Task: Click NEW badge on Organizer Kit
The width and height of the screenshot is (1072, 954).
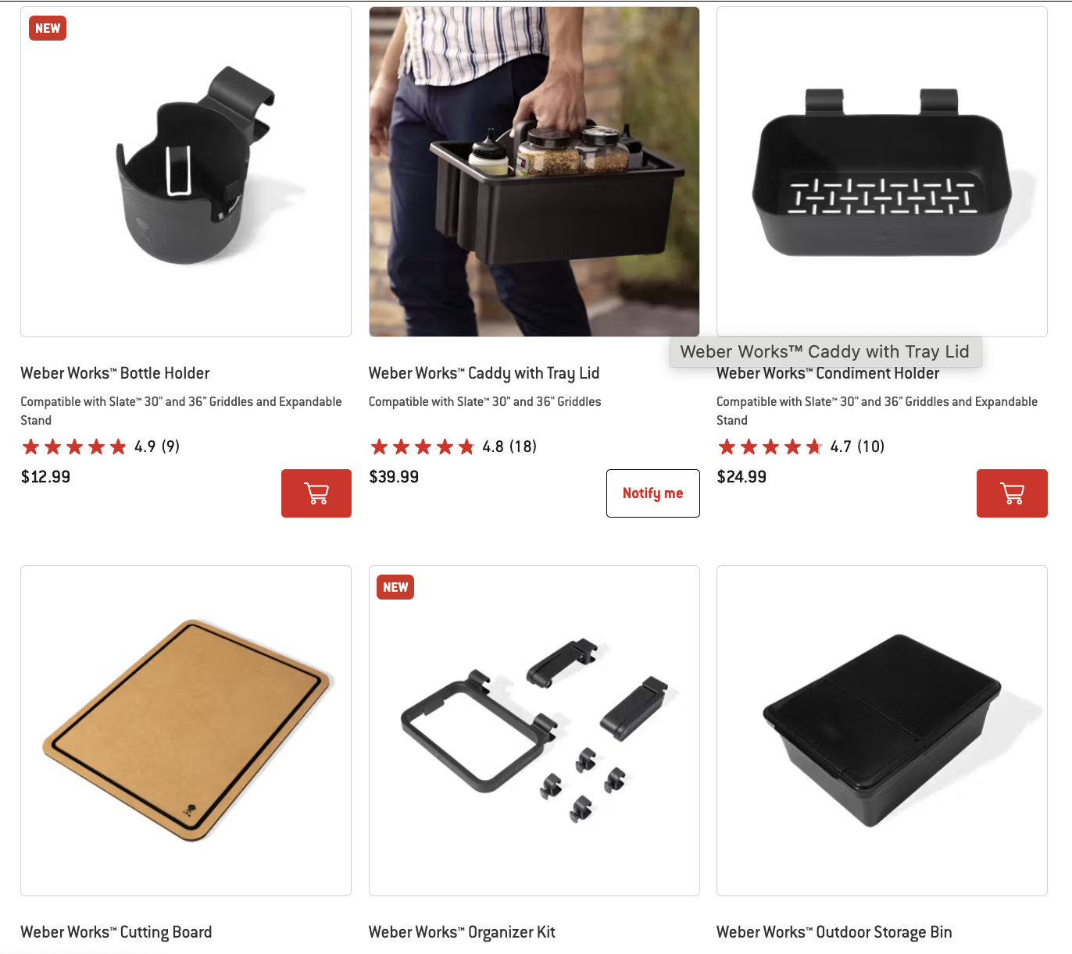Action: coord(395,587)
